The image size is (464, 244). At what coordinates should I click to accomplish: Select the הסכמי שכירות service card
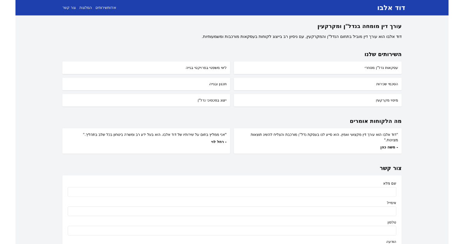(x=317, y=84)
